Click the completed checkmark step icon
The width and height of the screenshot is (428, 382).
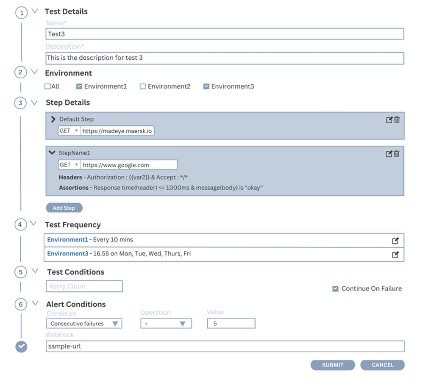pos(21,347)
